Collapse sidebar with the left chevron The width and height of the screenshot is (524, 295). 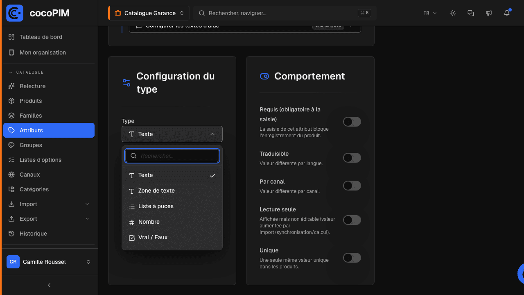(x=49, y=285)
